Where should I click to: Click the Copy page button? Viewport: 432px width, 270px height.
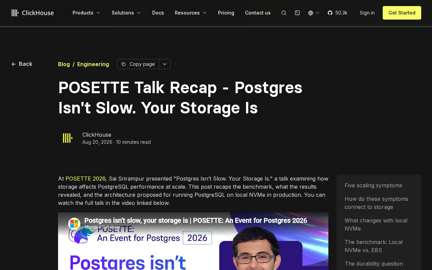[x=138, y=64]
